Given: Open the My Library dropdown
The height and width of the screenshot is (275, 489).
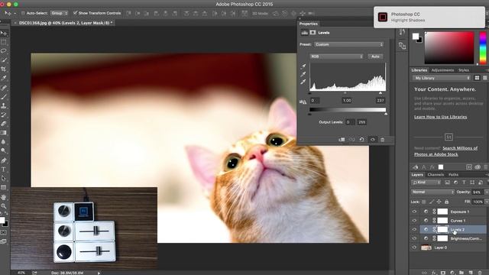Looking at the screenshot, I should [442, 78].
